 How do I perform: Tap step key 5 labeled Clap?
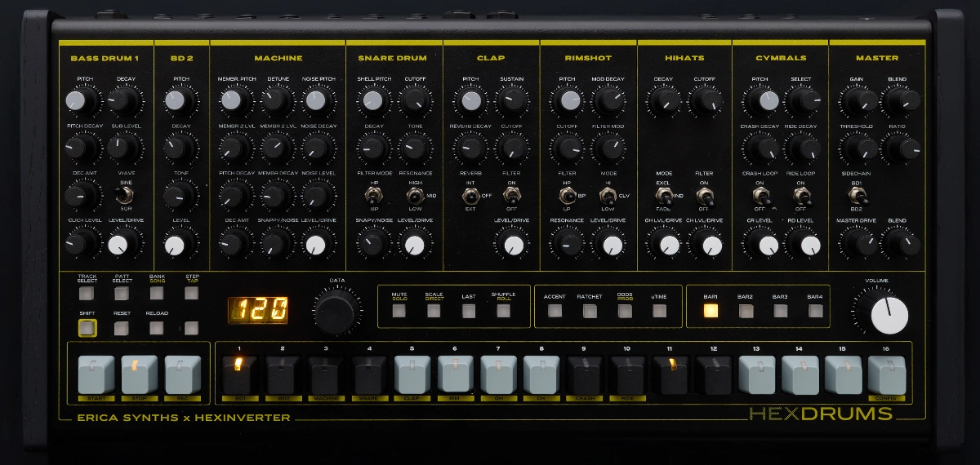[412, 374]
